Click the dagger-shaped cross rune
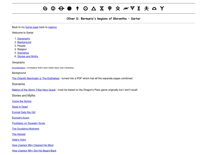Screen dimensions: 207x155 coord(77,8)
